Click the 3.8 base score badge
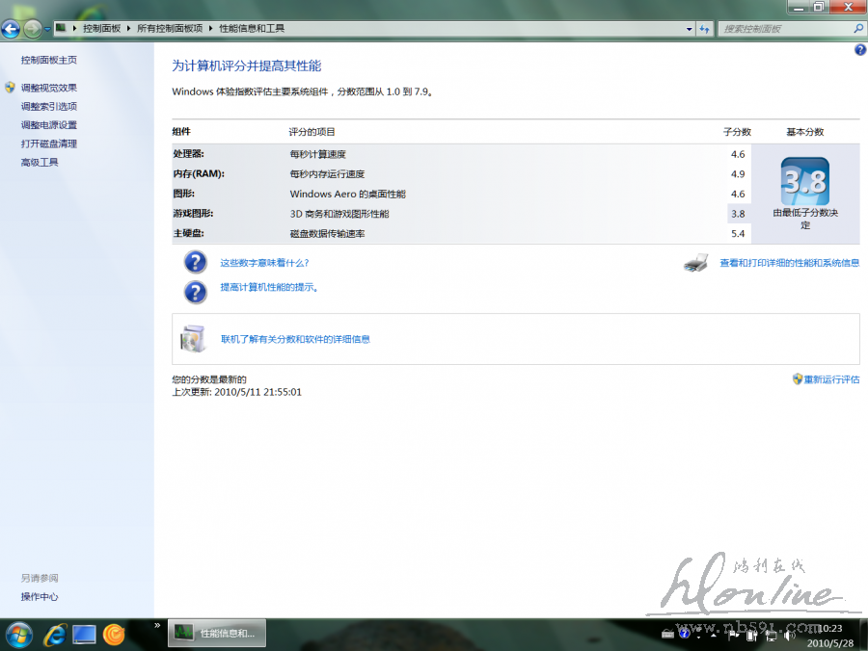 (x=804, y=181)
